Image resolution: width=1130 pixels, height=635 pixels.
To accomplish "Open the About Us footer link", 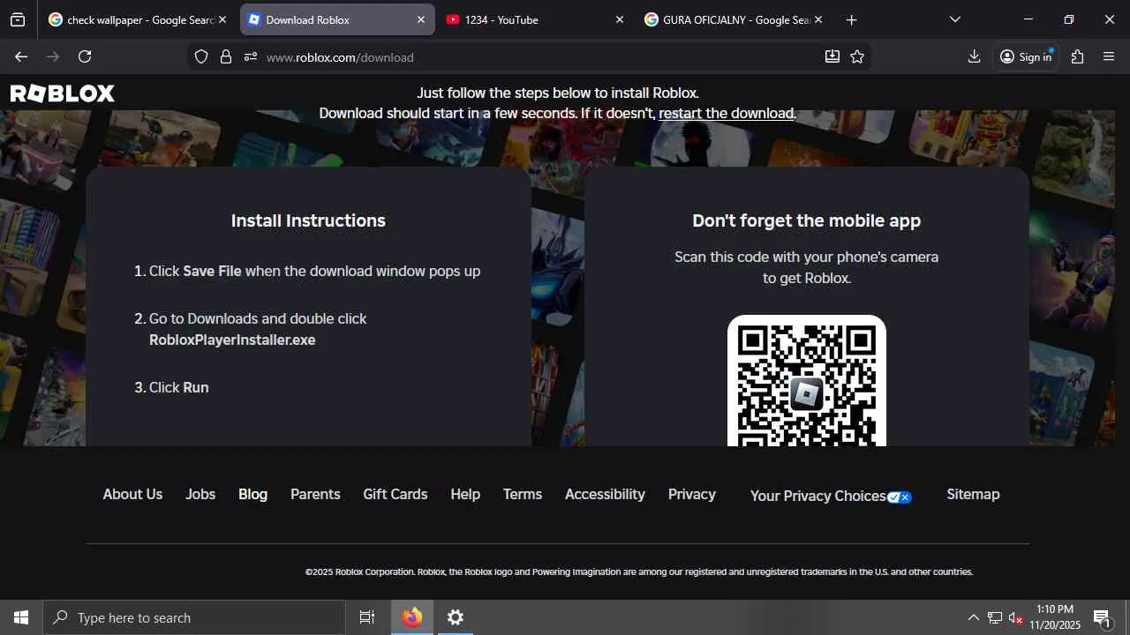I will 132,495.
